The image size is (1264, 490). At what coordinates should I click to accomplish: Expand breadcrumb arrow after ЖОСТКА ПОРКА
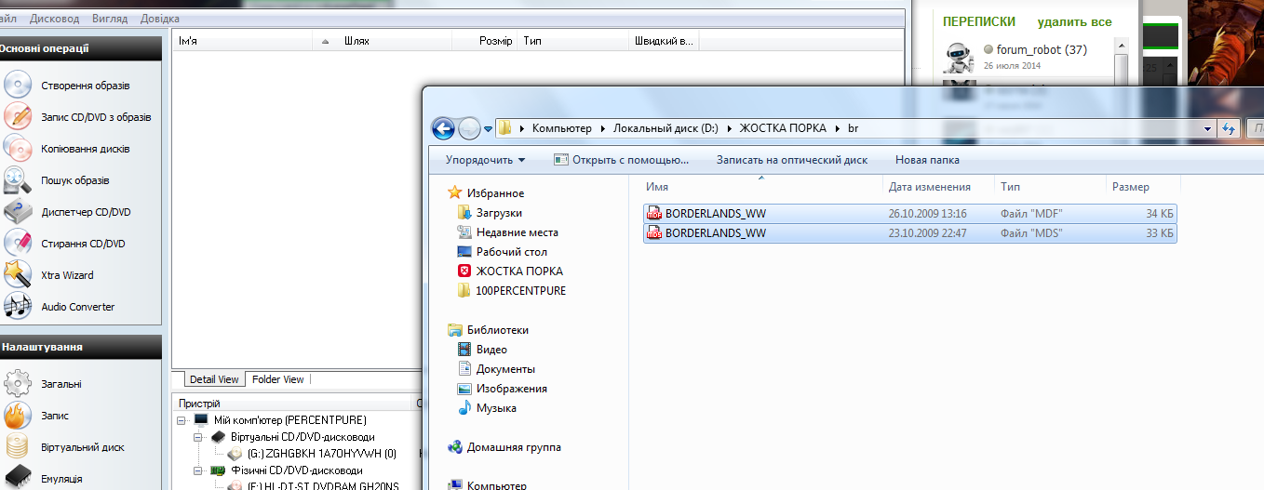coord(838,128)
